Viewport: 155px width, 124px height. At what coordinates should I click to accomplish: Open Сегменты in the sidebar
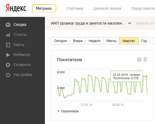[22, 65]
